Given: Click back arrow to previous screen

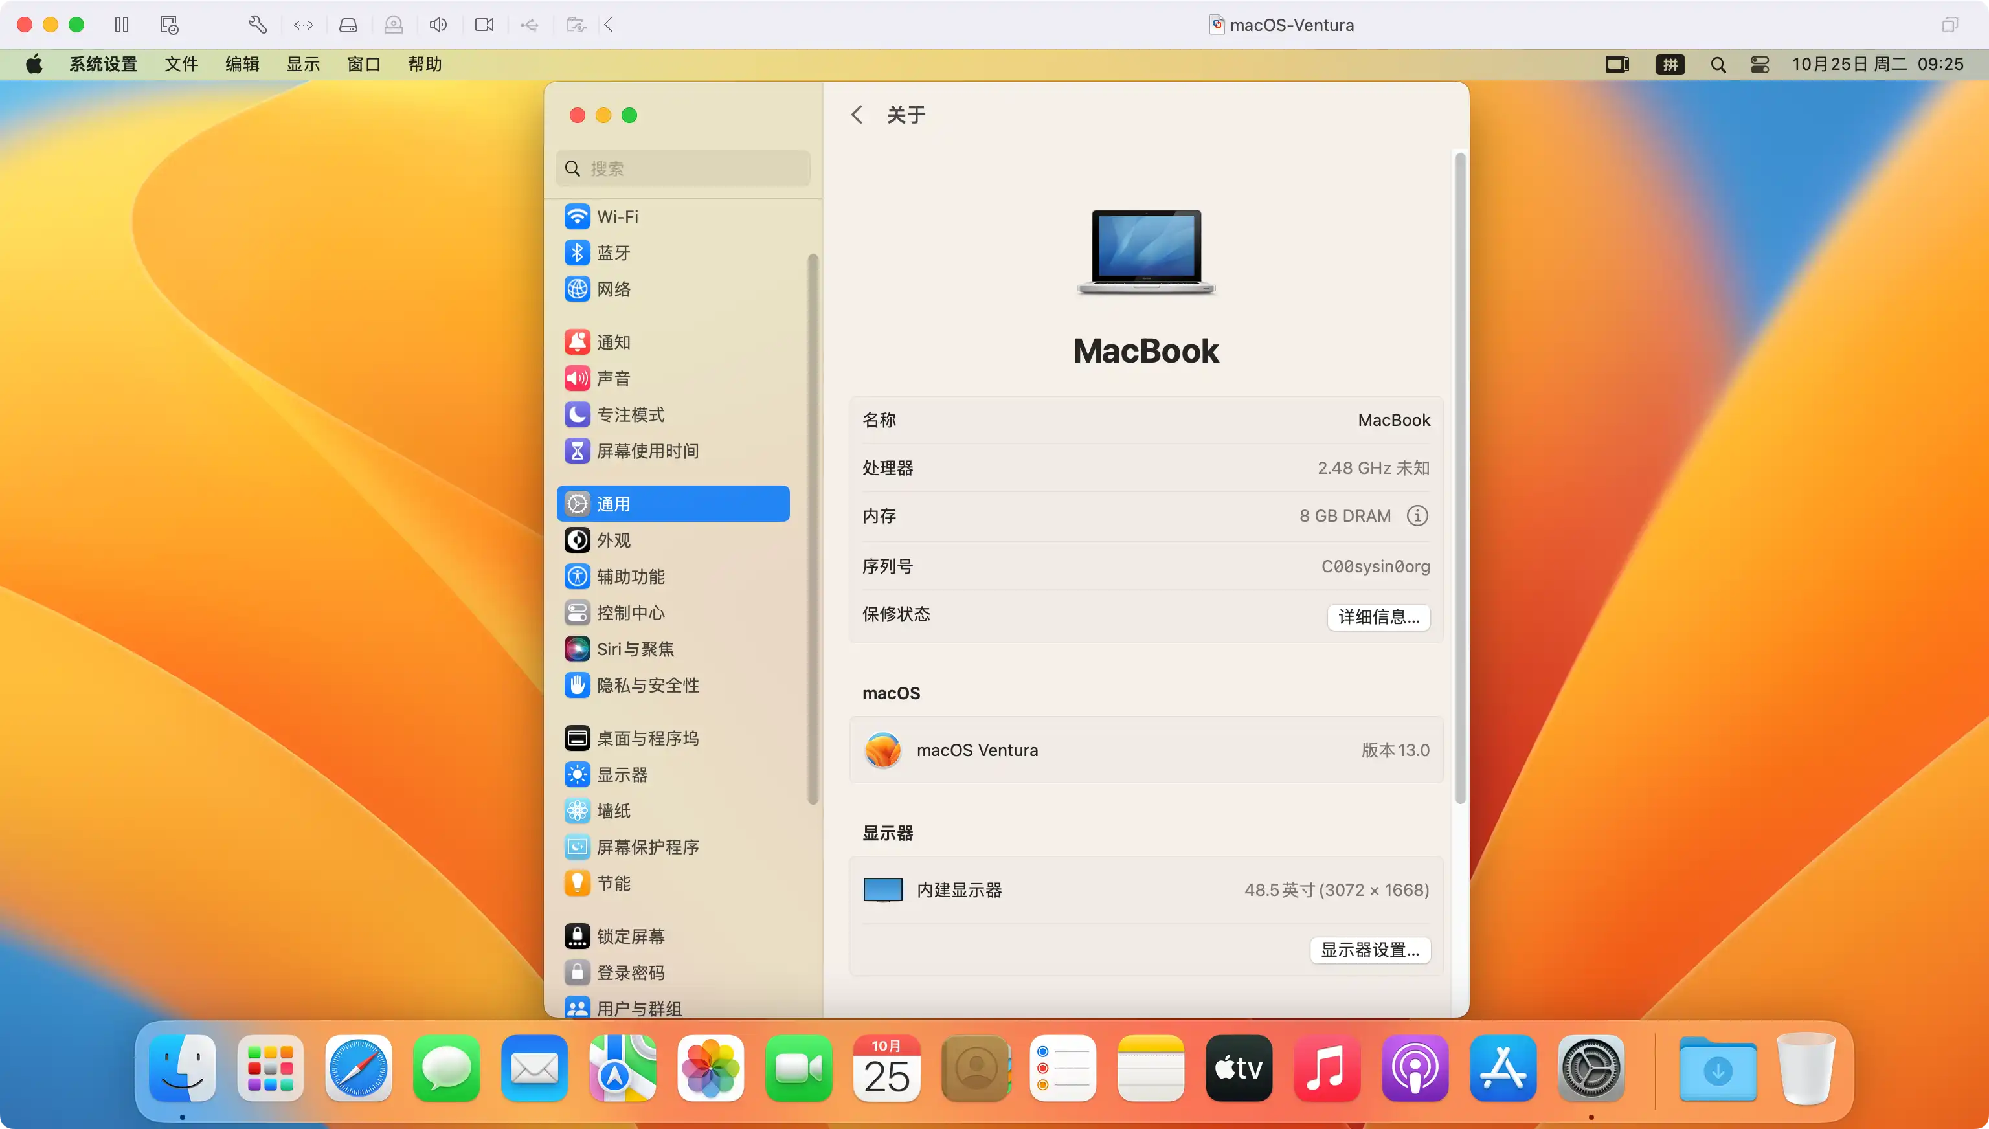Looking at the screenshot, I should point(857,115).
